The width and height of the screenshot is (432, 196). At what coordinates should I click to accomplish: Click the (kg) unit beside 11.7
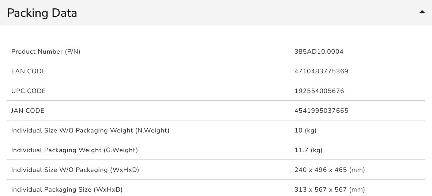click(x=316, y=150)
